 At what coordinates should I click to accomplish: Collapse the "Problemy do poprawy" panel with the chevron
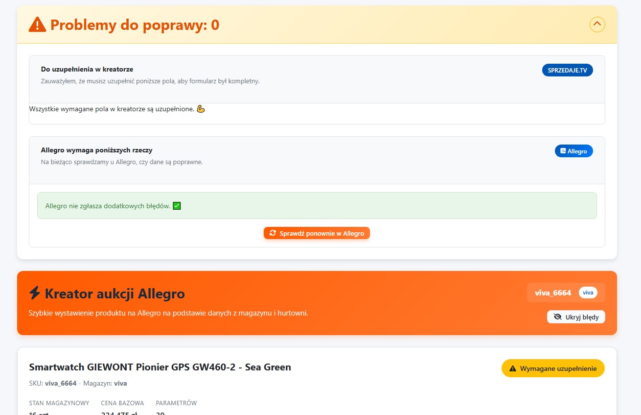pos(597,24)
